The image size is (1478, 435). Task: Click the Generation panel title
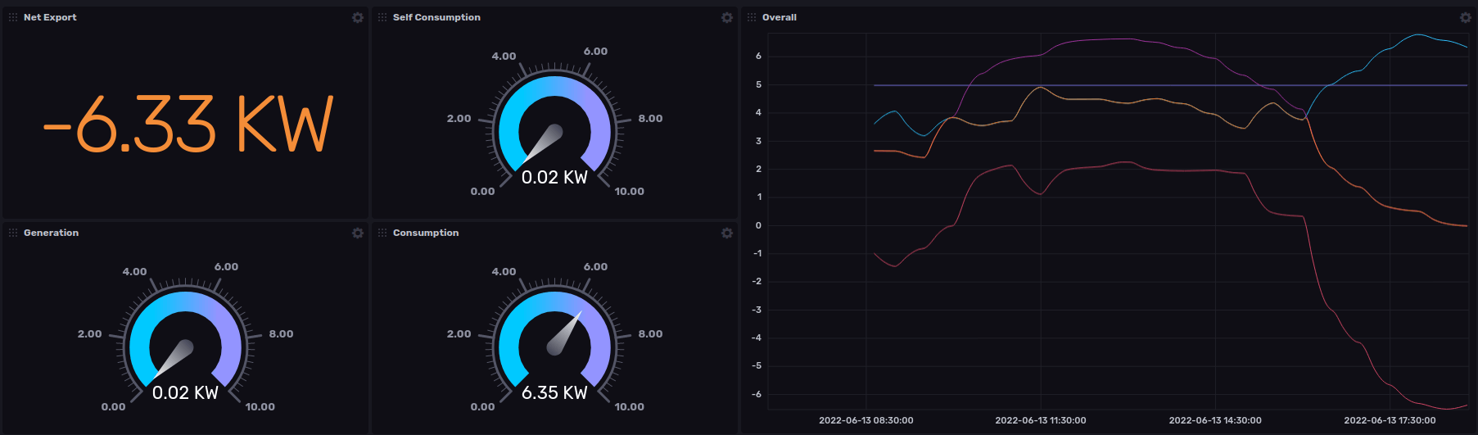(51, 233)
